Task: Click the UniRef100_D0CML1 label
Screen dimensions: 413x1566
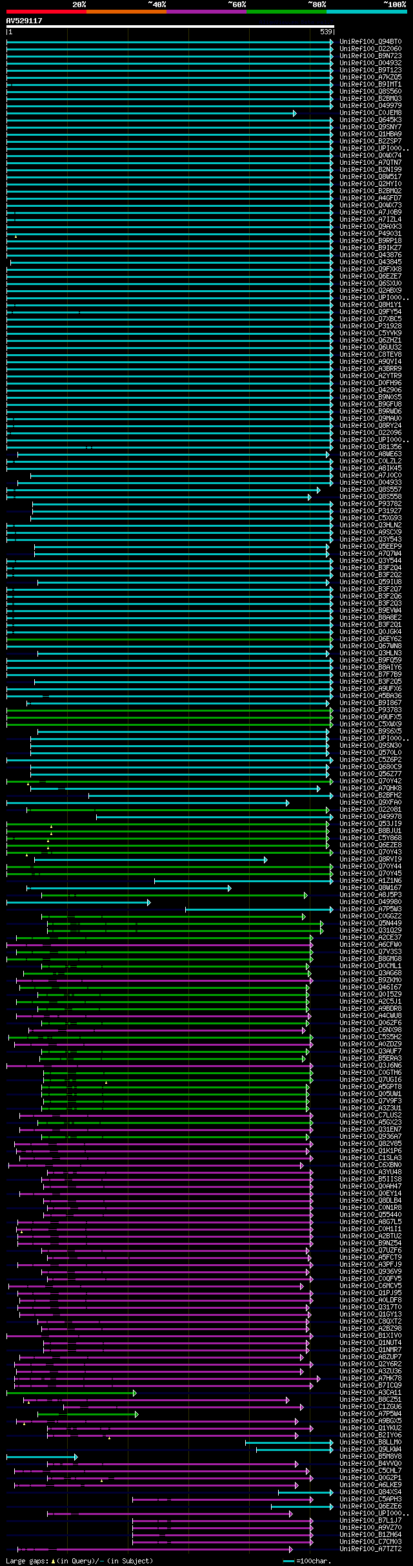Action: tap(370, 966)
